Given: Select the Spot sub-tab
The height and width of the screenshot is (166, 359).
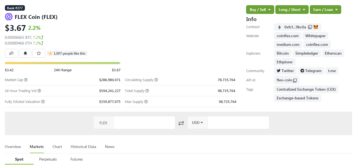Looking at the screenshot, I should pyautogui.click(x=19, y=159).
